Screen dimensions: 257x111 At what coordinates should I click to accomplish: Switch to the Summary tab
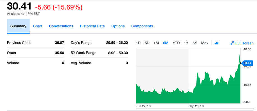[x=18, y=26]
